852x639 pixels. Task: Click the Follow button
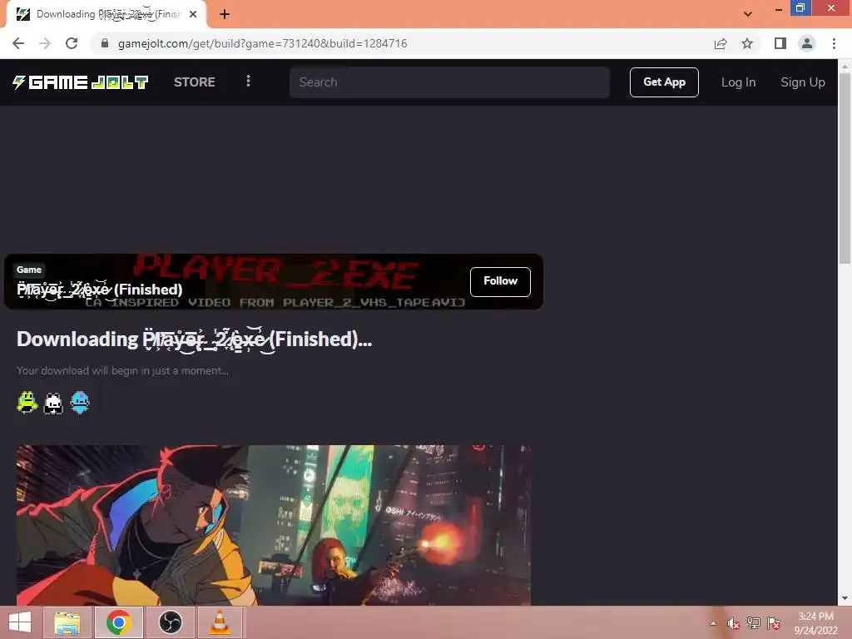[x=500, y=281]
